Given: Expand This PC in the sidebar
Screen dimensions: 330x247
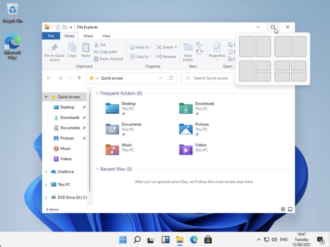Looking at the screenshot, I should [x=46, y=184].
